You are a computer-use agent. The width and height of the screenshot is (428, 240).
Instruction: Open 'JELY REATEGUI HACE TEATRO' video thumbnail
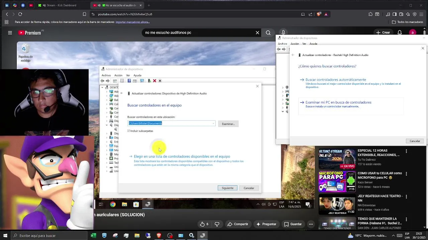(337, 204)
